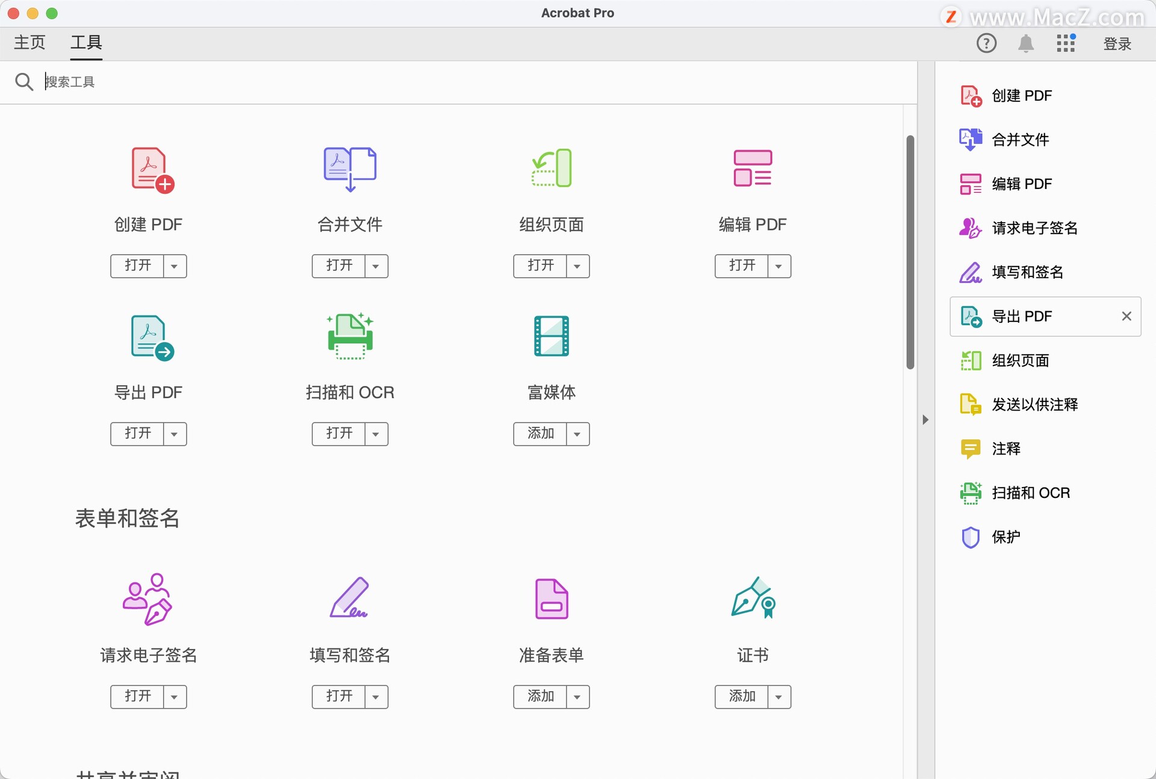Screen dimensions: 1156x779
Task: Click 打开 button under 合并文件
Action: click(x=339, y=266)
